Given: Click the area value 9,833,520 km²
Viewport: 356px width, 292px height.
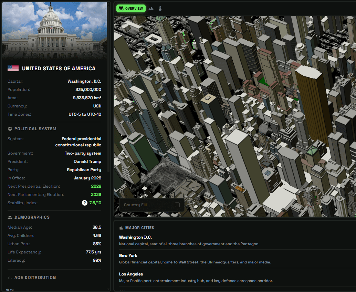Looking at the screenshot, I should point(87,98).
